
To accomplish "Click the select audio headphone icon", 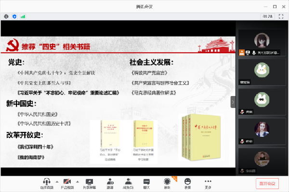I will [x=47, y=181].
